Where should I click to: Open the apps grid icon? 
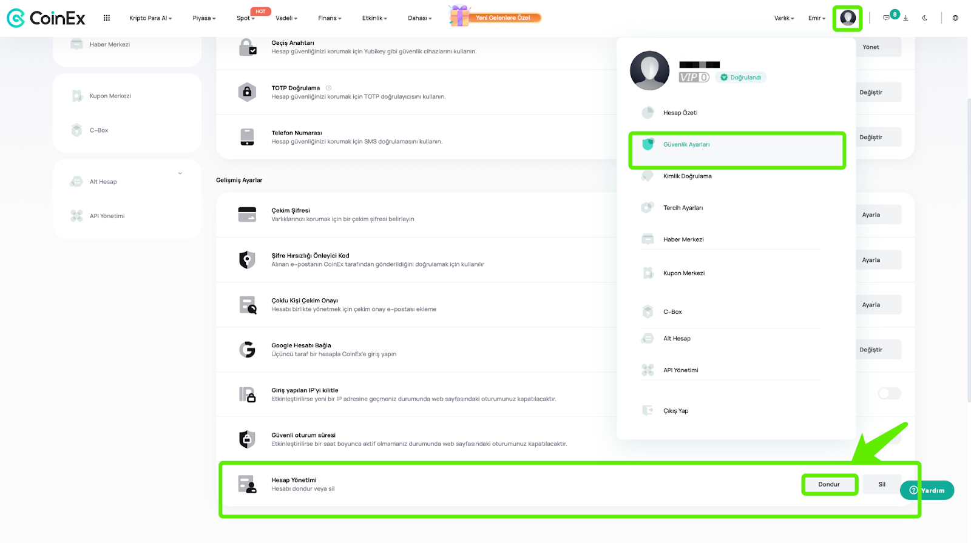point(107,18)
